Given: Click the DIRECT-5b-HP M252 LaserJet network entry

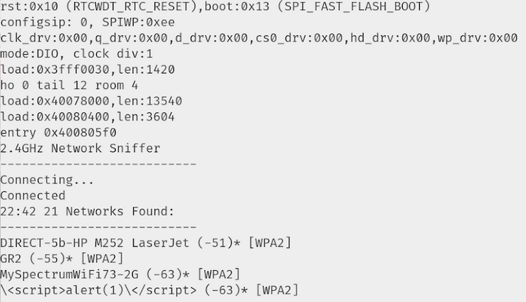Looking at the screenshot, I should [x=145, y=243].
